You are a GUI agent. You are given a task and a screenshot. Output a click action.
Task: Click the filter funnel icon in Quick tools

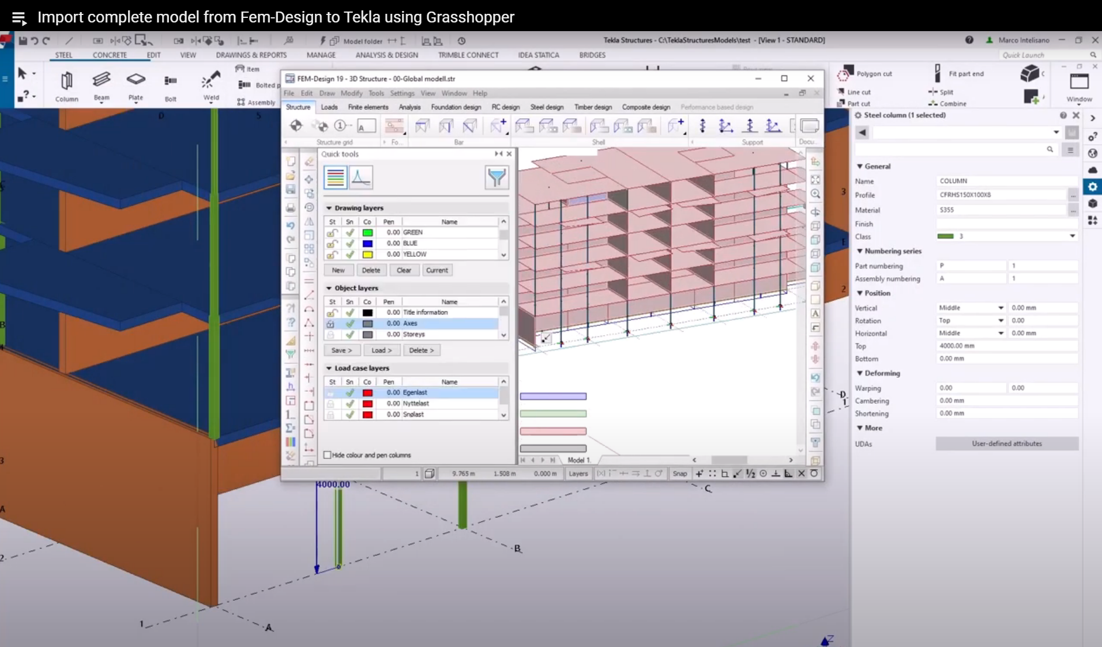[497, 177]
